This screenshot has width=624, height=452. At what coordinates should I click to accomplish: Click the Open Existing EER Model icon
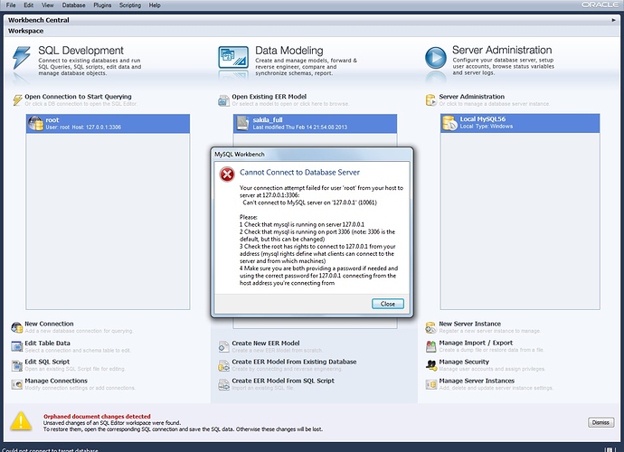[223, 100]
